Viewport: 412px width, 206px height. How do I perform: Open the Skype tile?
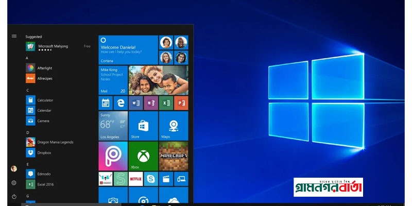click(x=151, y=179)
